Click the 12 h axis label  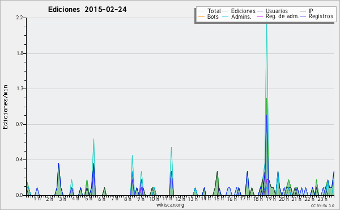[180, 199]
